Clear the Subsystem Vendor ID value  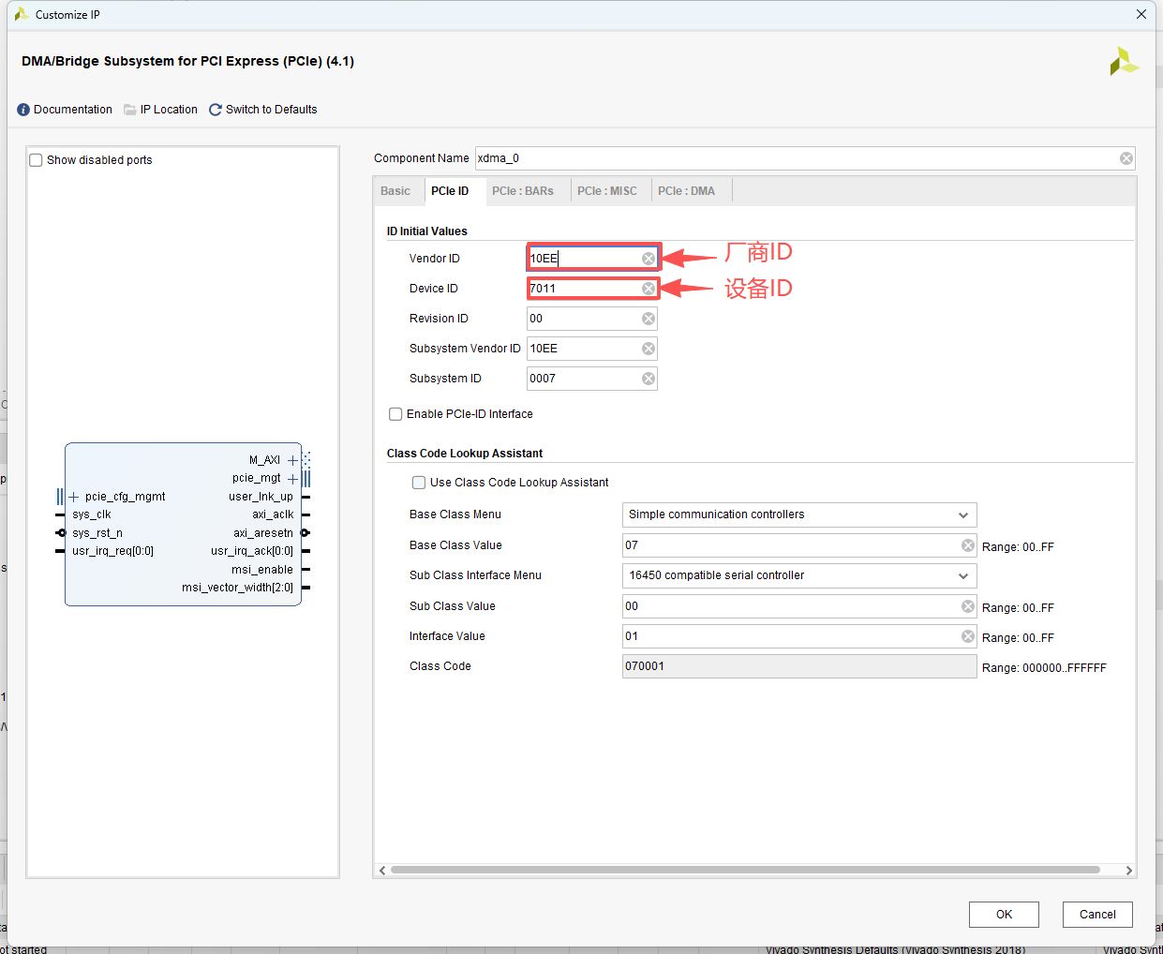649,349
